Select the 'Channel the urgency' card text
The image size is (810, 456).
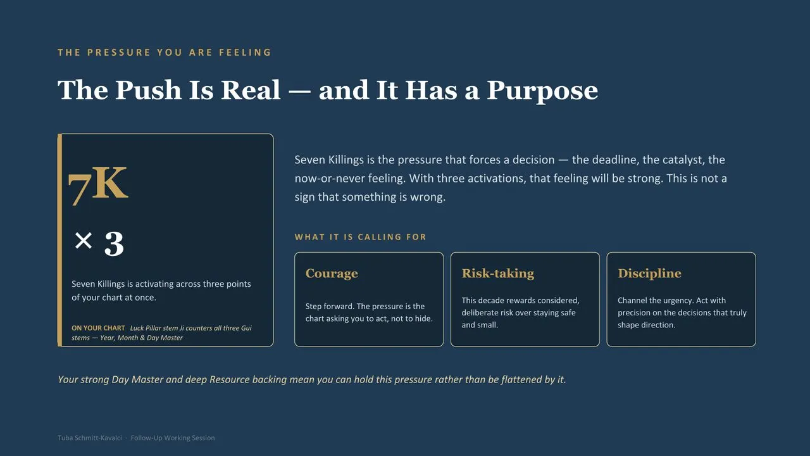pos(682,313)
